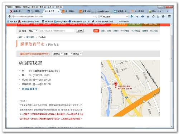Open the 桃園 city dropdown

pos(68,54)
